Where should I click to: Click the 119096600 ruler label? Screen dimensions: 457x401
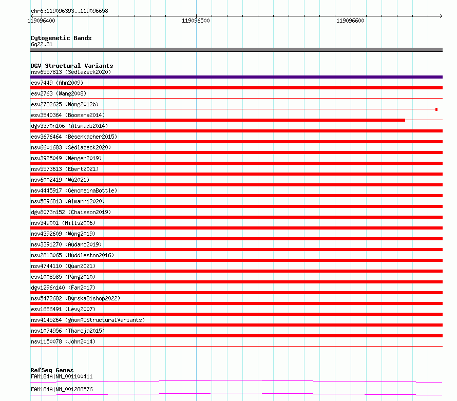(x=350, y=21)
